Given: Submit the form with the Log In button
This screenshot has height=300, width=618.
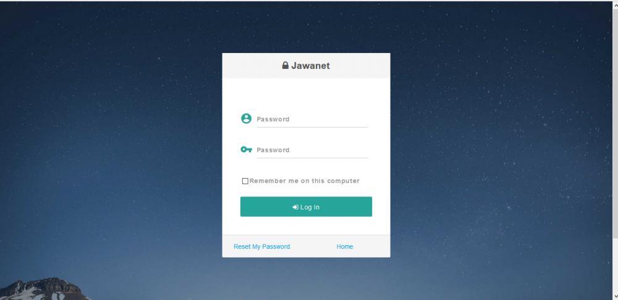Looking at the screenshot, I should [307, 206].
